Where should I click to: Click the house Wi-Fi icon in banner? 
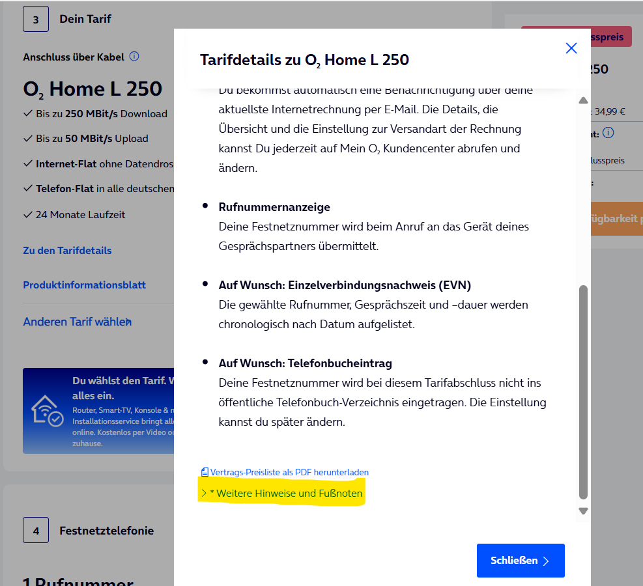pos(47,411)
